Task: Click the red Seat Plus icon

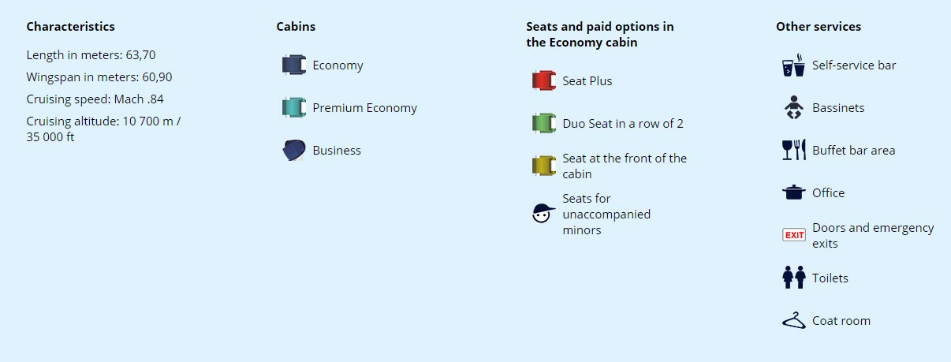Action: tap(544, 80)
